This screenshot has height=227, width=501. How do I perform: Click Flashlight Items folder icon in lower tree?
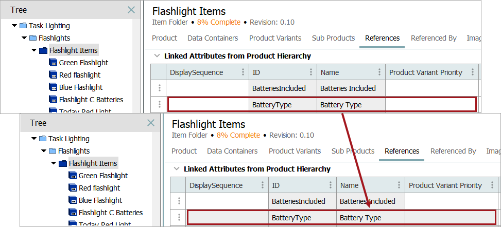coord(63,163)
